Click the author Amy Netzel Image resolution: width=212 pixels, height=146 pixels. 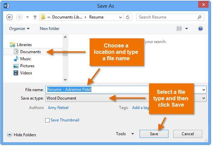click(x=58, y=108)
